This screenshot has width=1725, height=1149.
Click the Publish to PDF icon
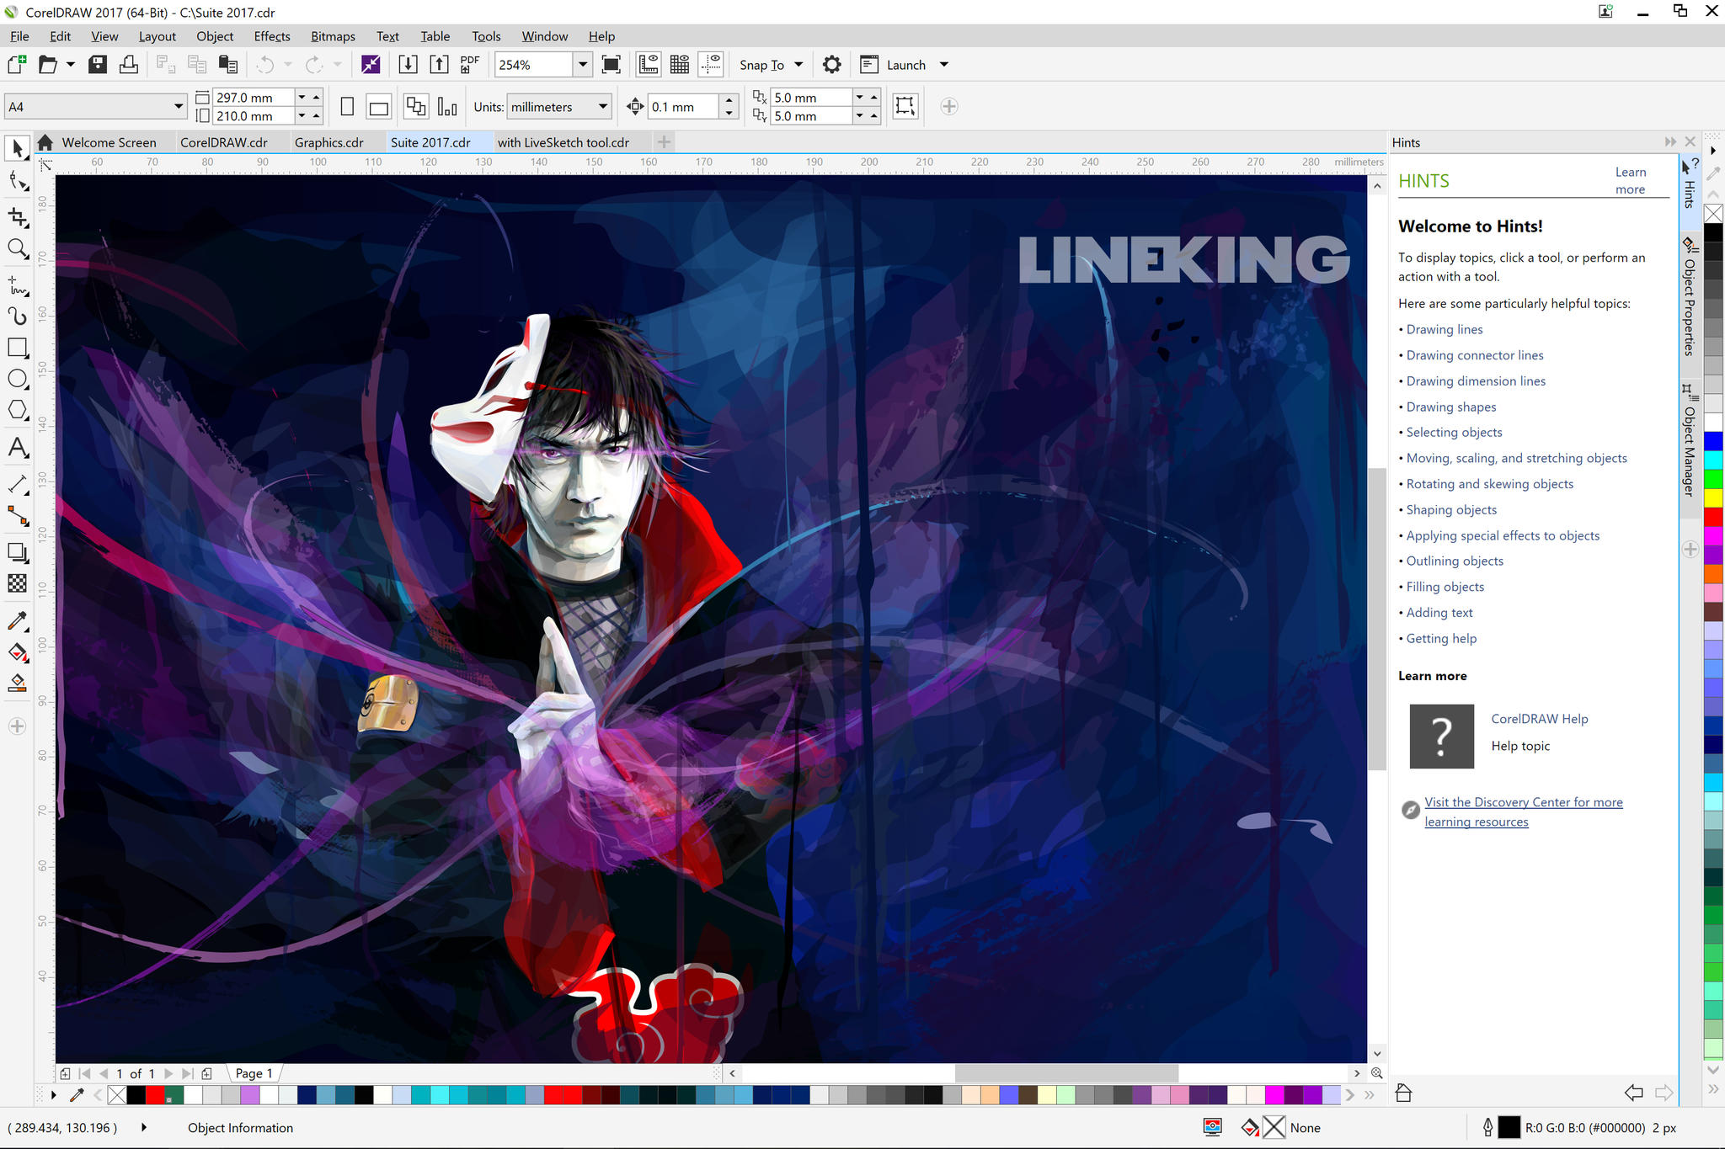[470, 65]
